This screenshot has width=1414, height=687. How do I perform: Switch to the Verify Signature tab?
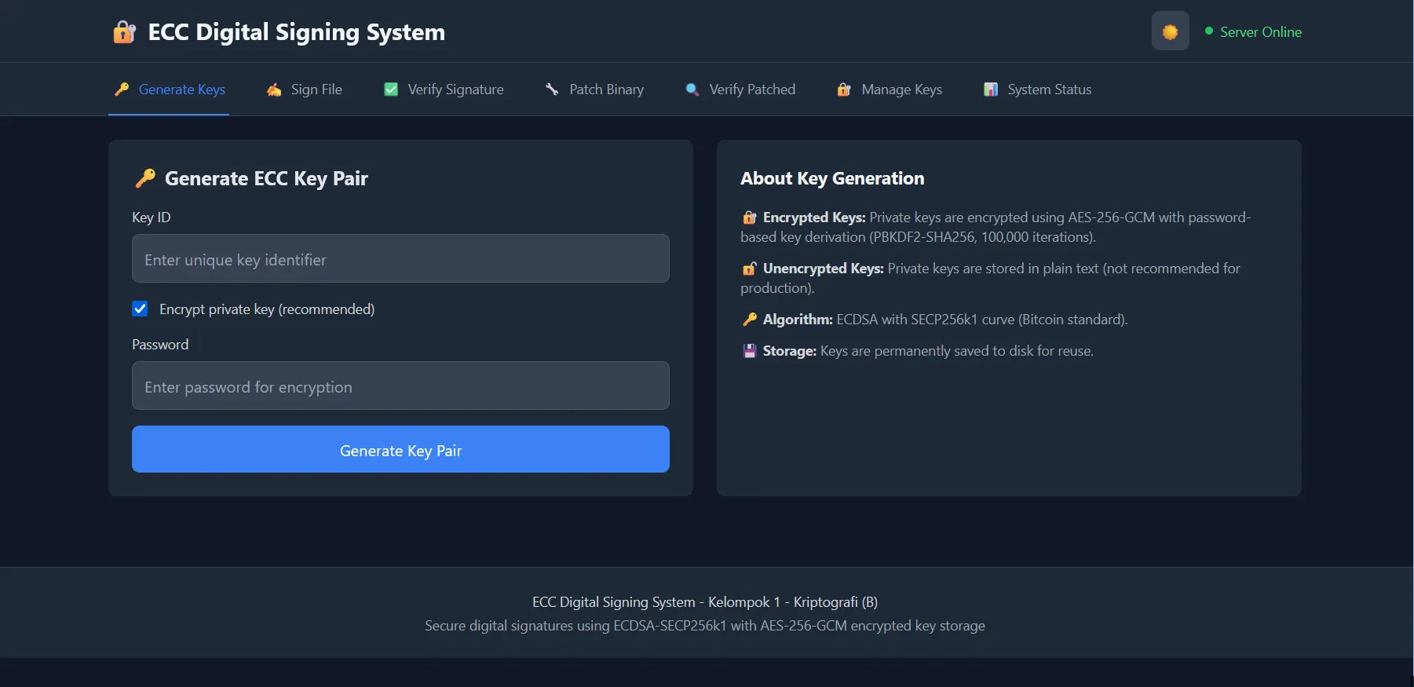455,90
